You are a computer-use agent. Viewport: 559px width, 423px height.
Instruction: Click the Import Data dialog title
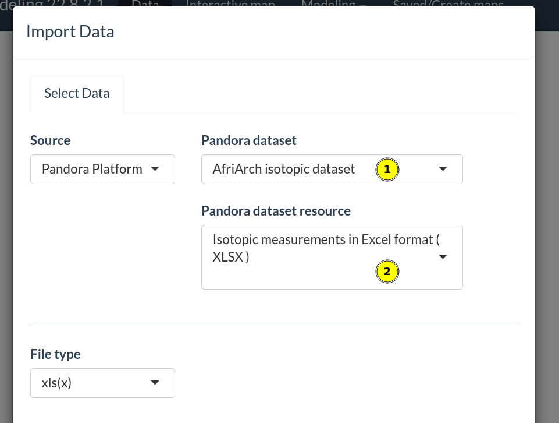pos(70,32)
